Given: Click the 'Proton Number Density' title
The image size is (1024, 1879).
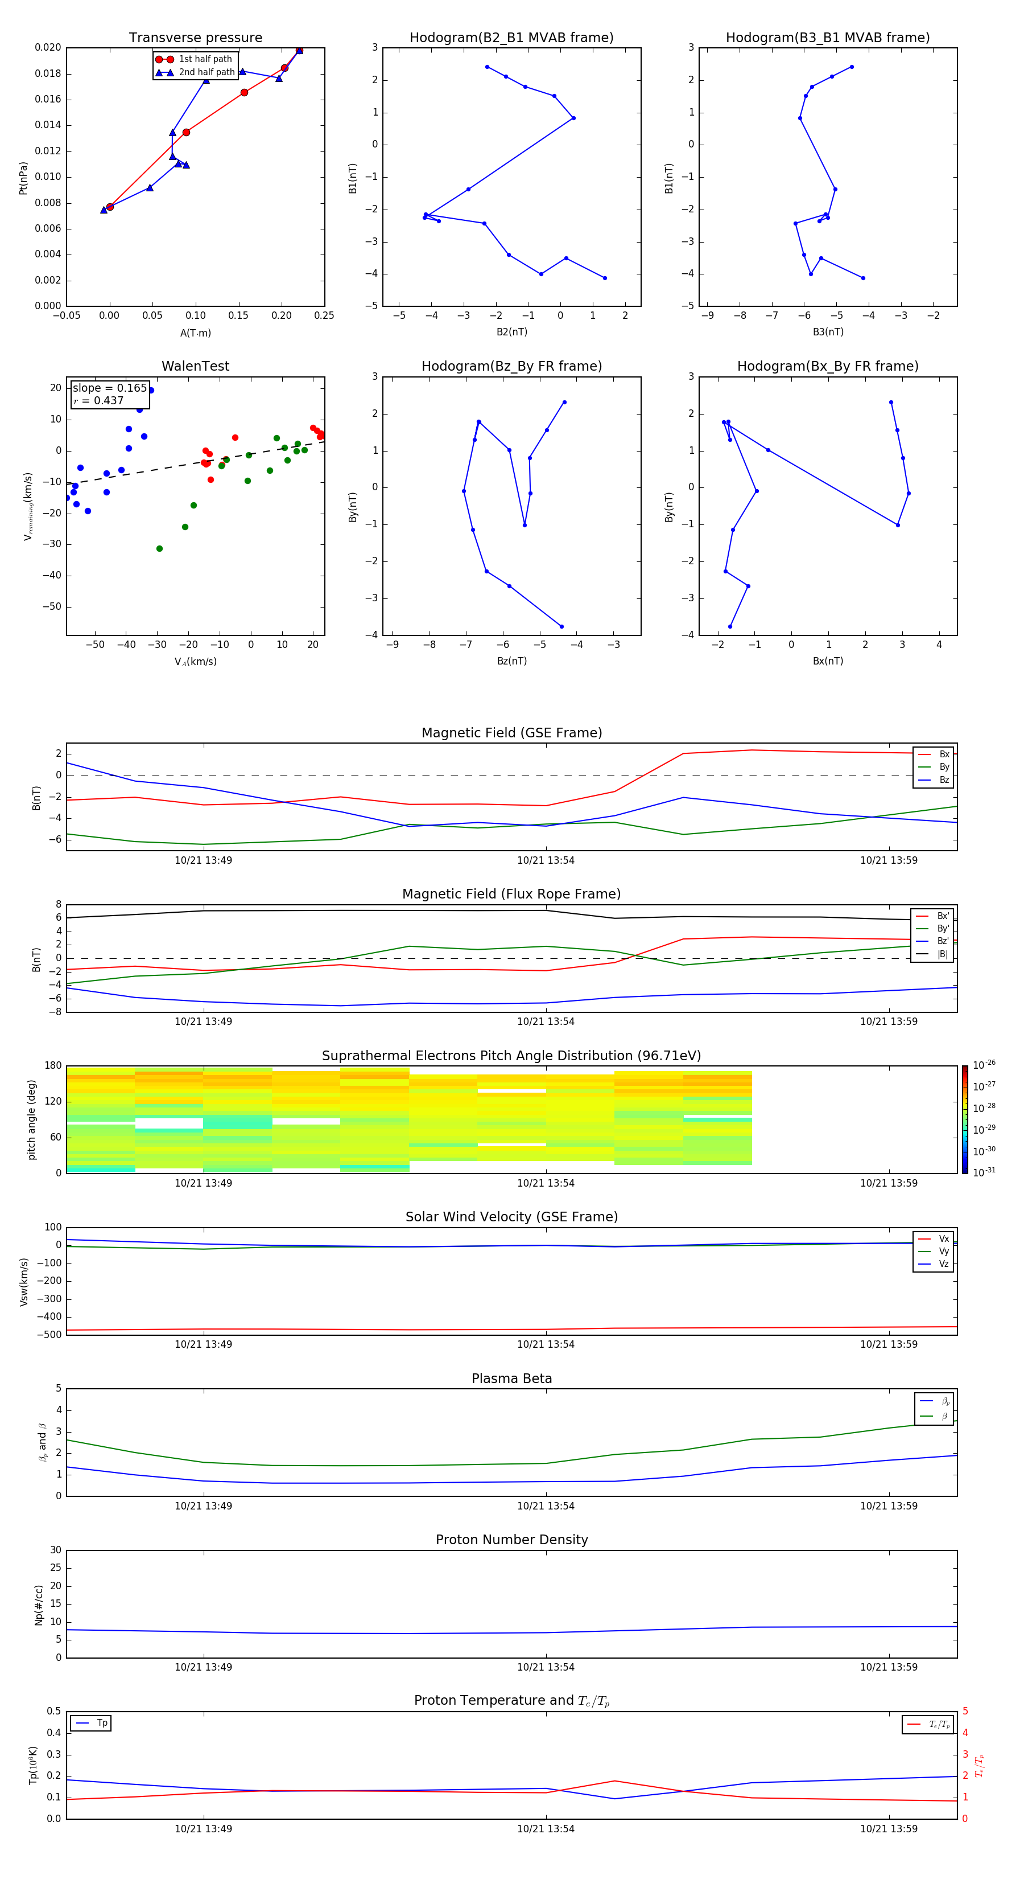Looking at the screenshot, I should coord(511,1540).
